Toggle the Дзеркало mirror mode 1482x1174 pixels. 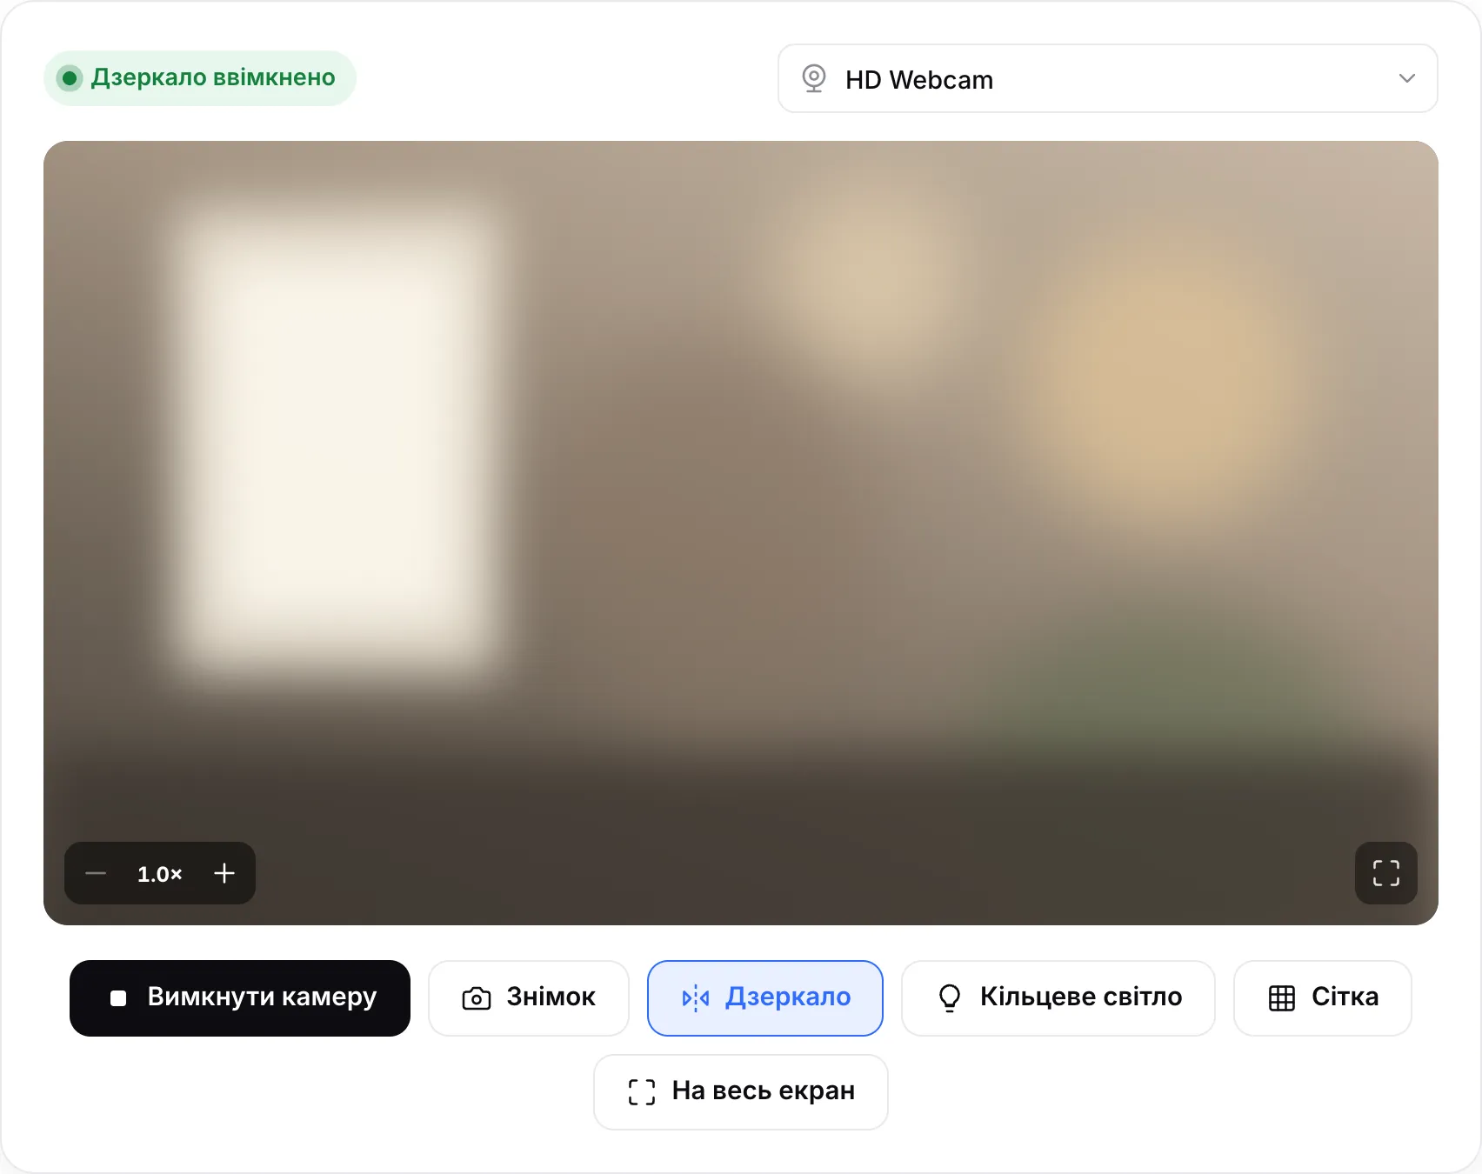765,997
